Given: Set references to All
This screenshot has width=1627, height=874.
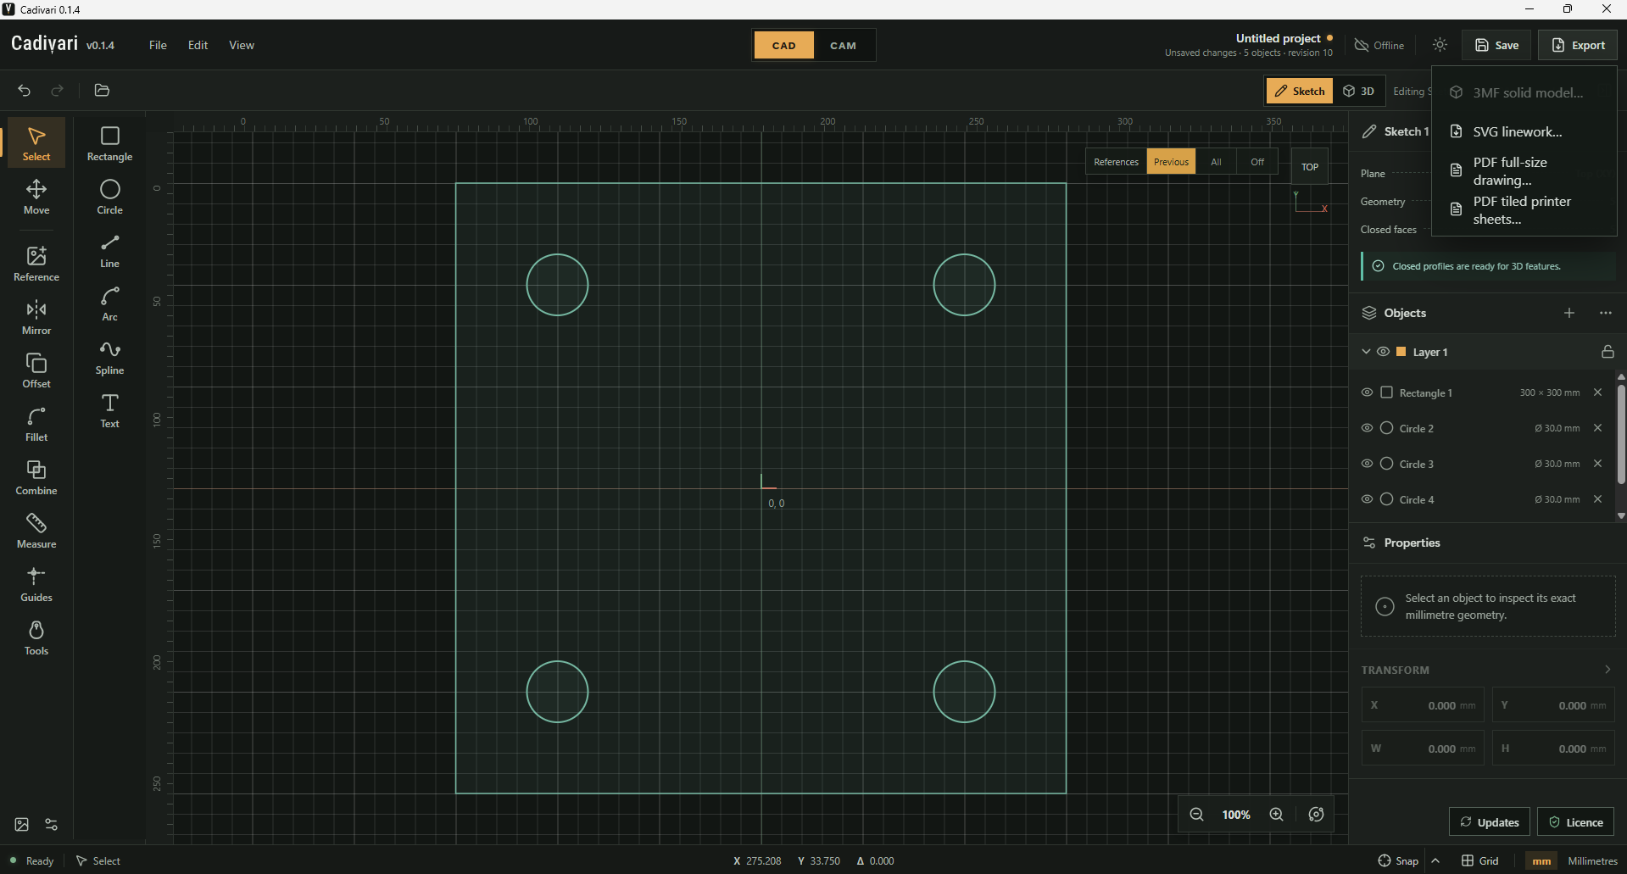Looking at the screenshot, I should 1216,162.
